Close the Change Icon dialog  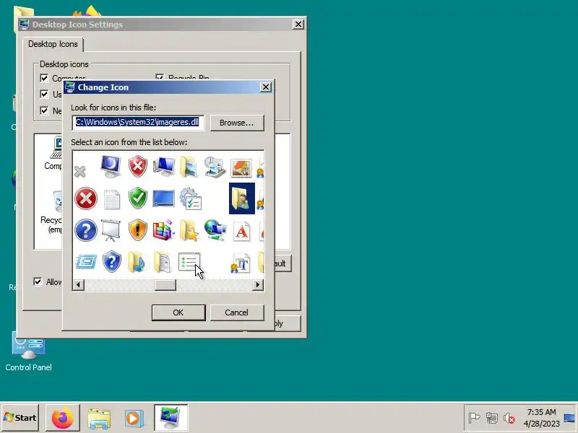pyautogui.click(x=266, y=87)
